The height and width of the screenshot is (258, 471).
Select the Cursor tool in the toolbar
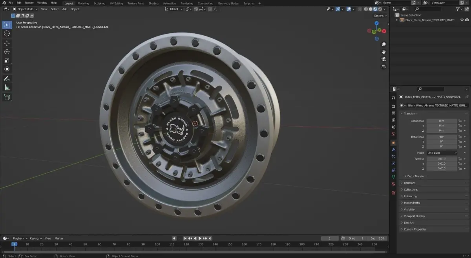(x=7, y=34)
